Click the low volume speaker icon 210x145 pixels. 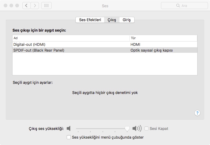(x=68, y=128)
